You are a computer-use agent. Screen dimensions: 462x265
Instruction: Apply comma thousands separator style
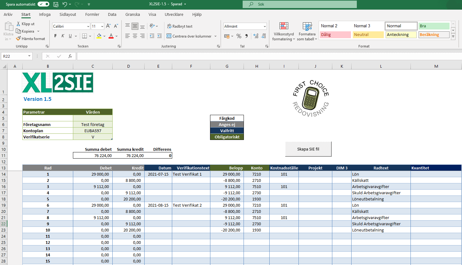tap(246, 36)
